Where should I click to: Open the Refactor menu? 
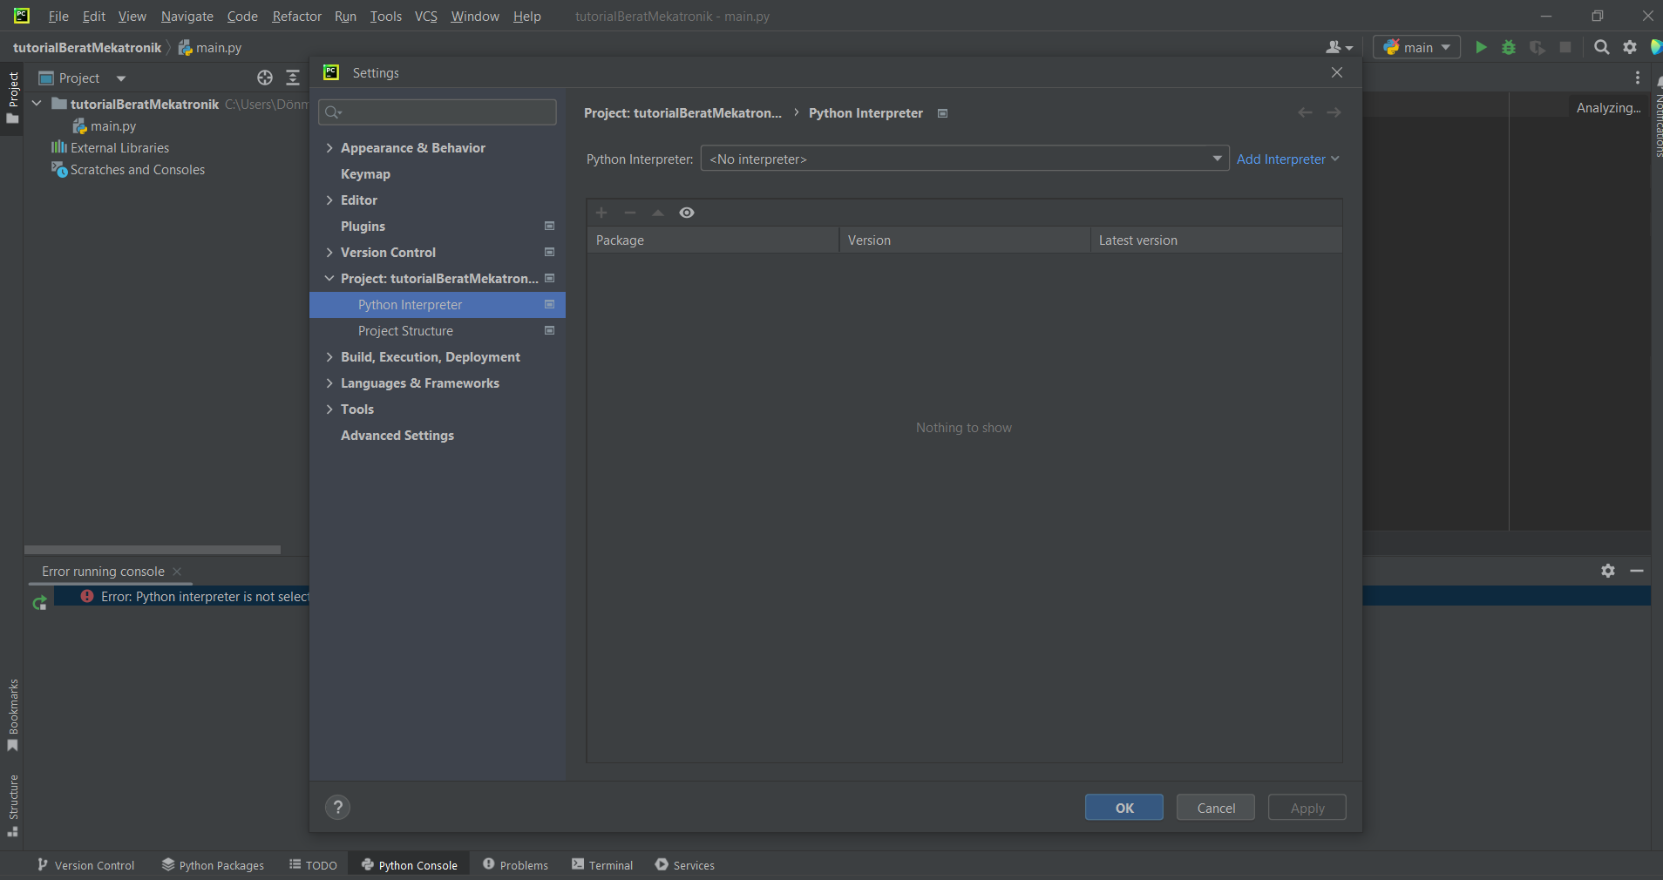[296, 17]
